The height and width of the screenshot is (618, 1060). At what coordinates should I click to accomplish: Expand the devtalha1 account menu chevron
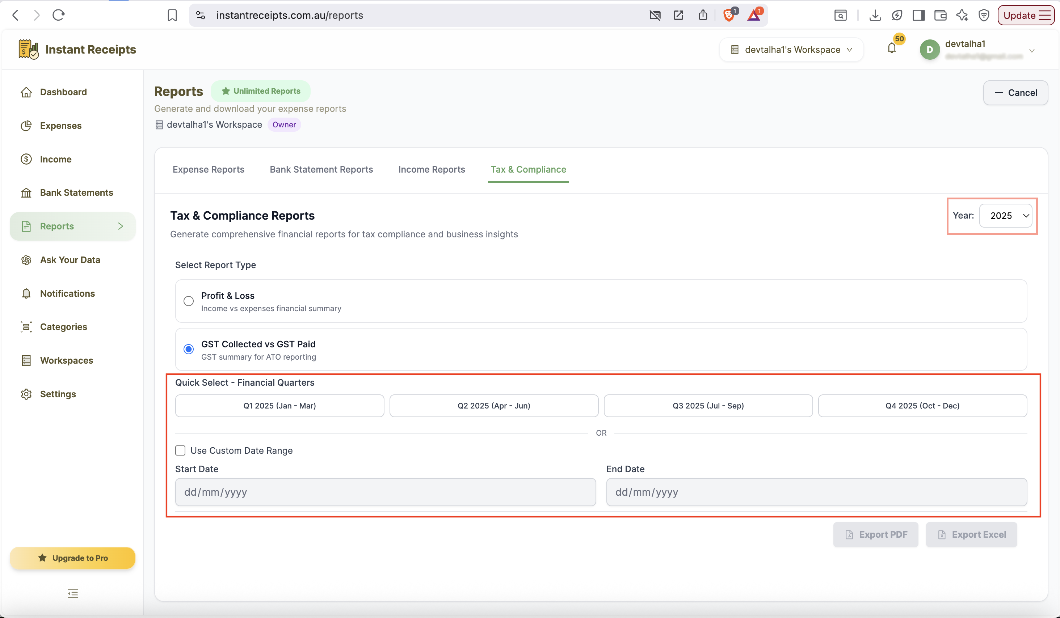click(x=1032, y=50)
